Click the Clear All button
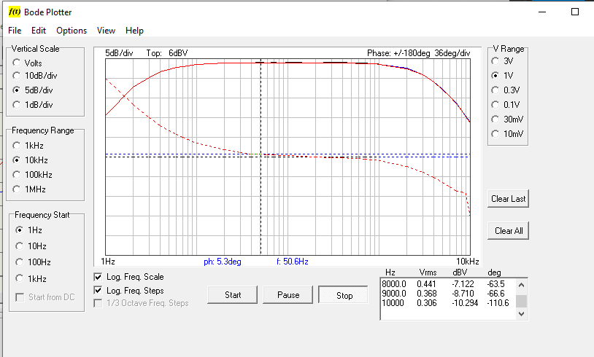 pyautogui.click(x=509, y=231)
